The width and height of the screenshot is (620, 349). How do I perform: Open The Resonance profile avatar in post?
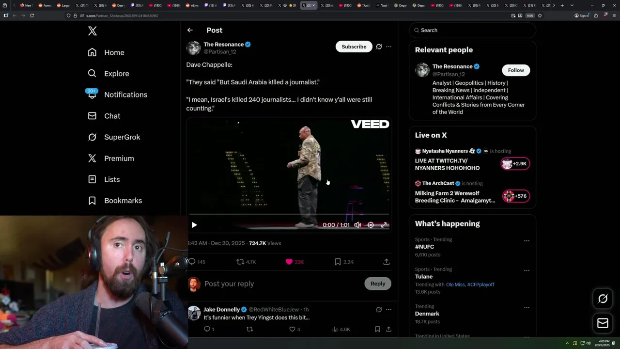(193, 48)
